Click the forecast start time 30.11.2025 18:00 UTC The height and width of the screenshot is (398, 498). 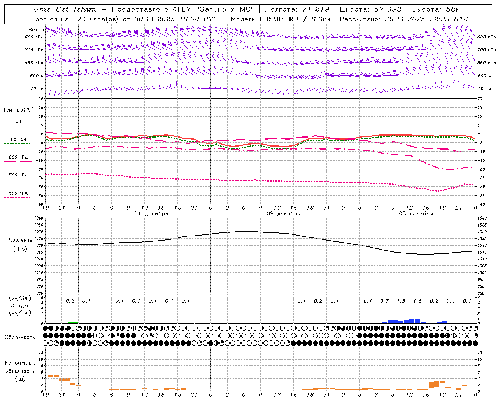[x=176, y=19]
